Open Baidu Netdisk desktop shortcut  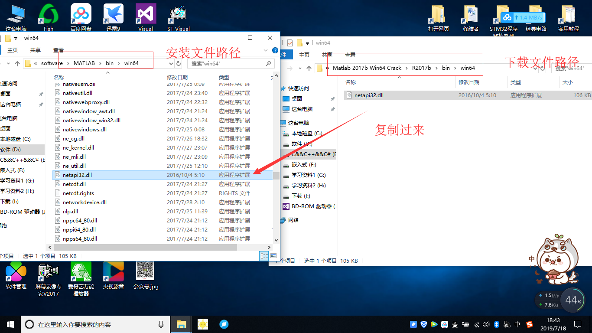pyautogui.click(x=81, y=17)
